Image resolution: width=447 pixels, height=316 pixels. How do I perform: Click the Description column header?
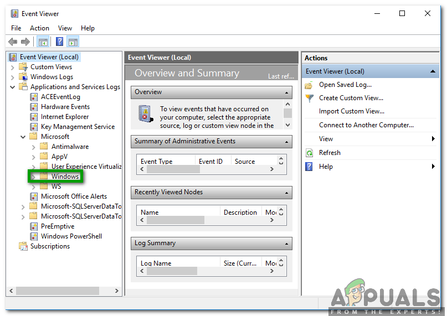coord(240,213)
